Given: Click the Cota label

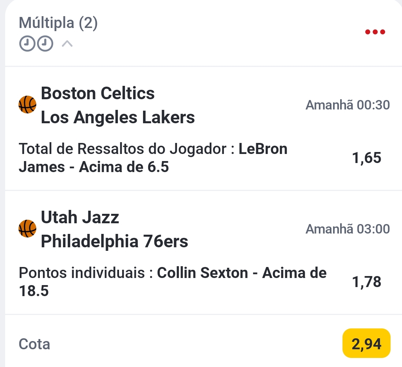Looking at the screenshot, I should click(35, 344).
